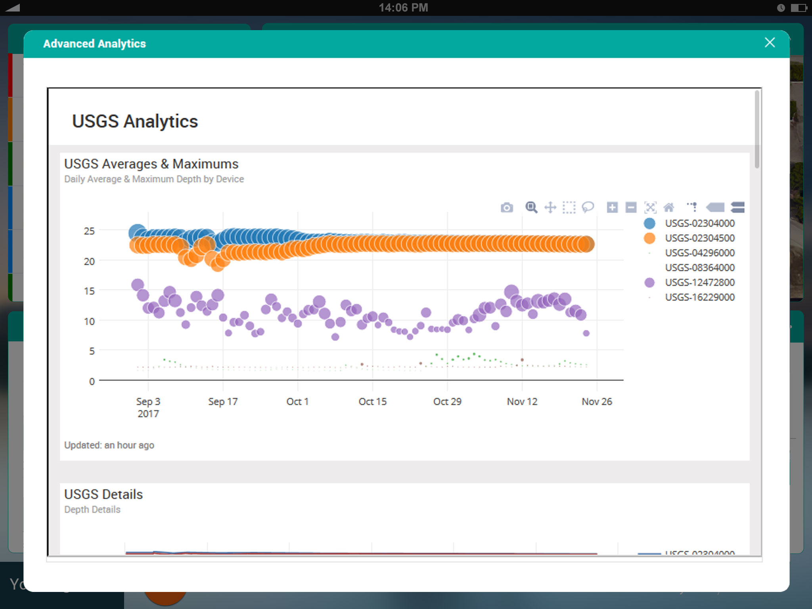This screenshot has height=609, width=812.
Task: Close the Advanced Analytics dialog
Action: point(770,43)
